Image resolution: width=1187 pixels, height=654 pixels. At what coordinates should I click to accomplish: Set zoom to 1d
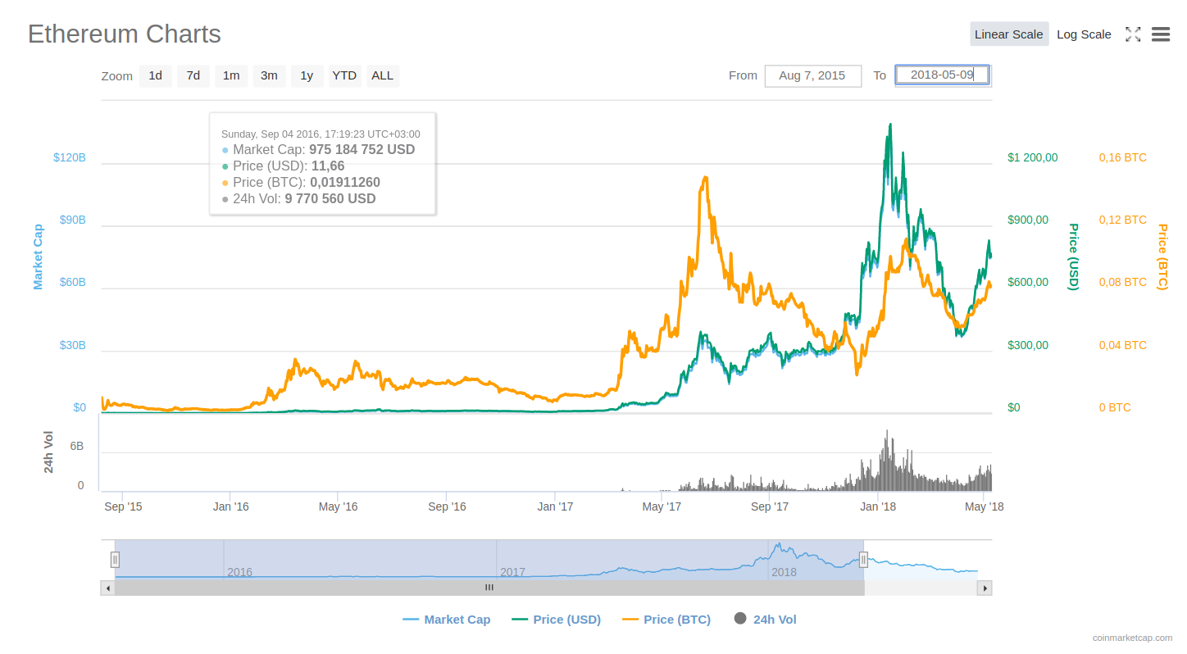click(x=155, y=75)
